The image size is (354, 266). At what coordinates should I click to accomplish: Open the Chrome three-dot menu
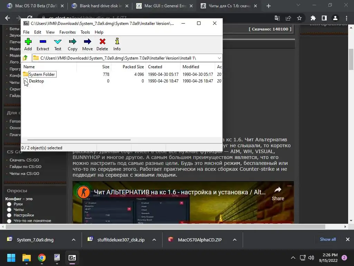(x=346, y=18)
